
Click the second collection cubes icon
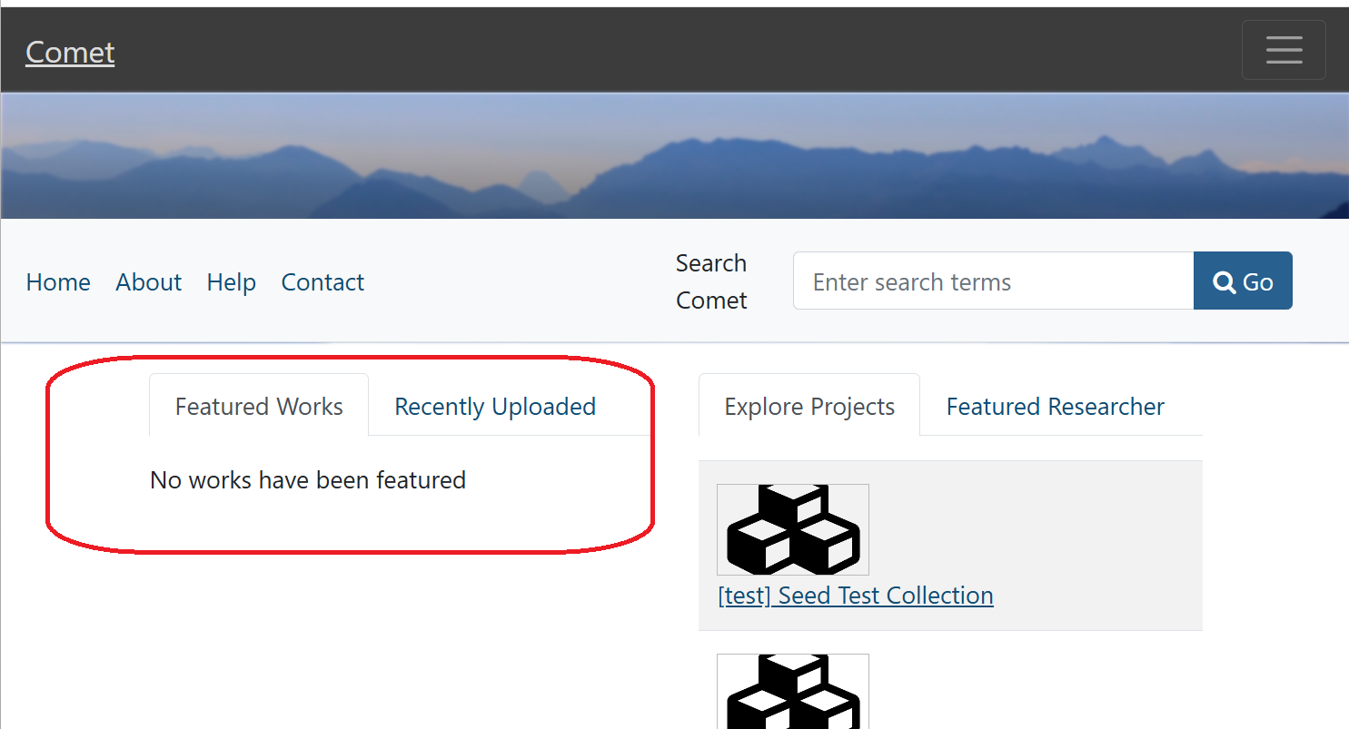(793, 692)
